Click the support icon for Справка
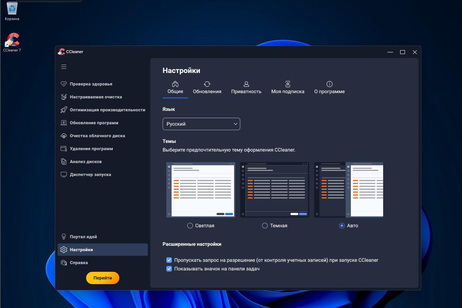Viewport: 462px width, 308px height. click(64, 262)
